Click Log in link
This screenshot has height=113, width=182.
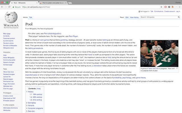178,11
